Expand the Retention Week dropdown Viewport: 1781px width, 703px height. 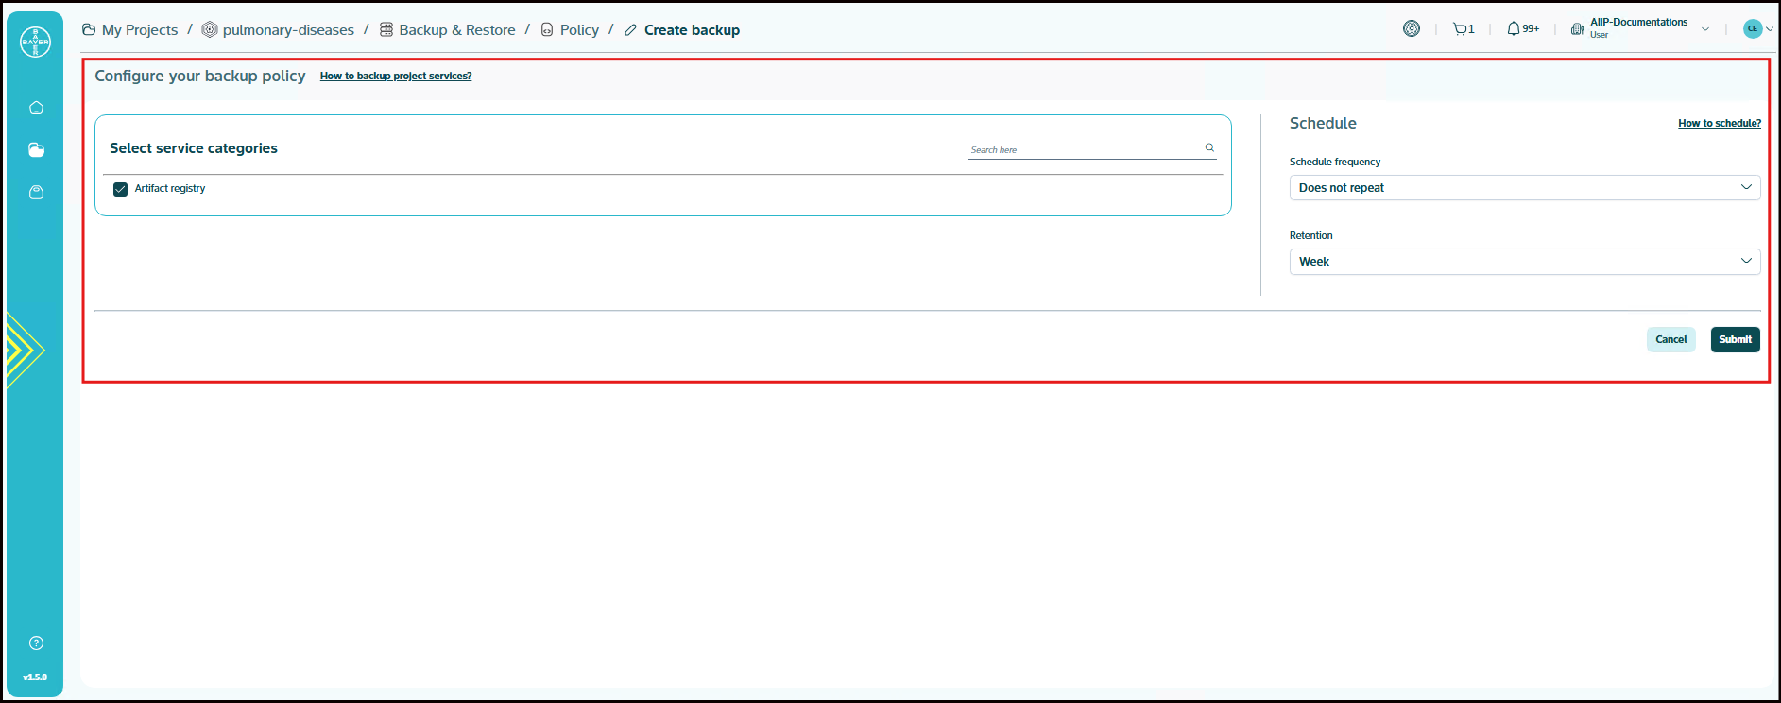pos(1523,262)
